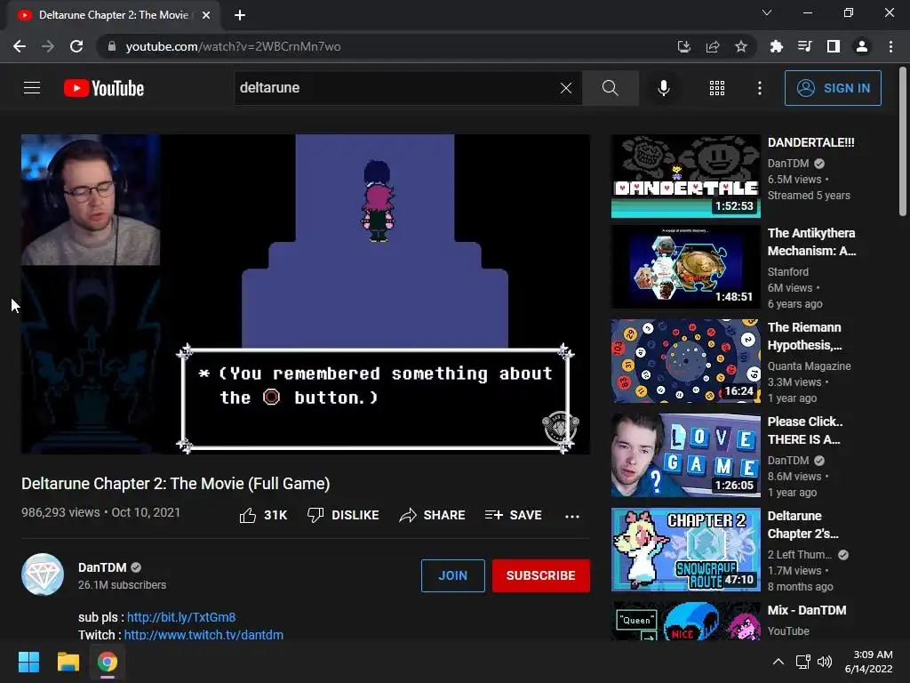The height and width of the screenshot is (683, 910).
Task: Click the video player to pause
Action: point(306,293)
